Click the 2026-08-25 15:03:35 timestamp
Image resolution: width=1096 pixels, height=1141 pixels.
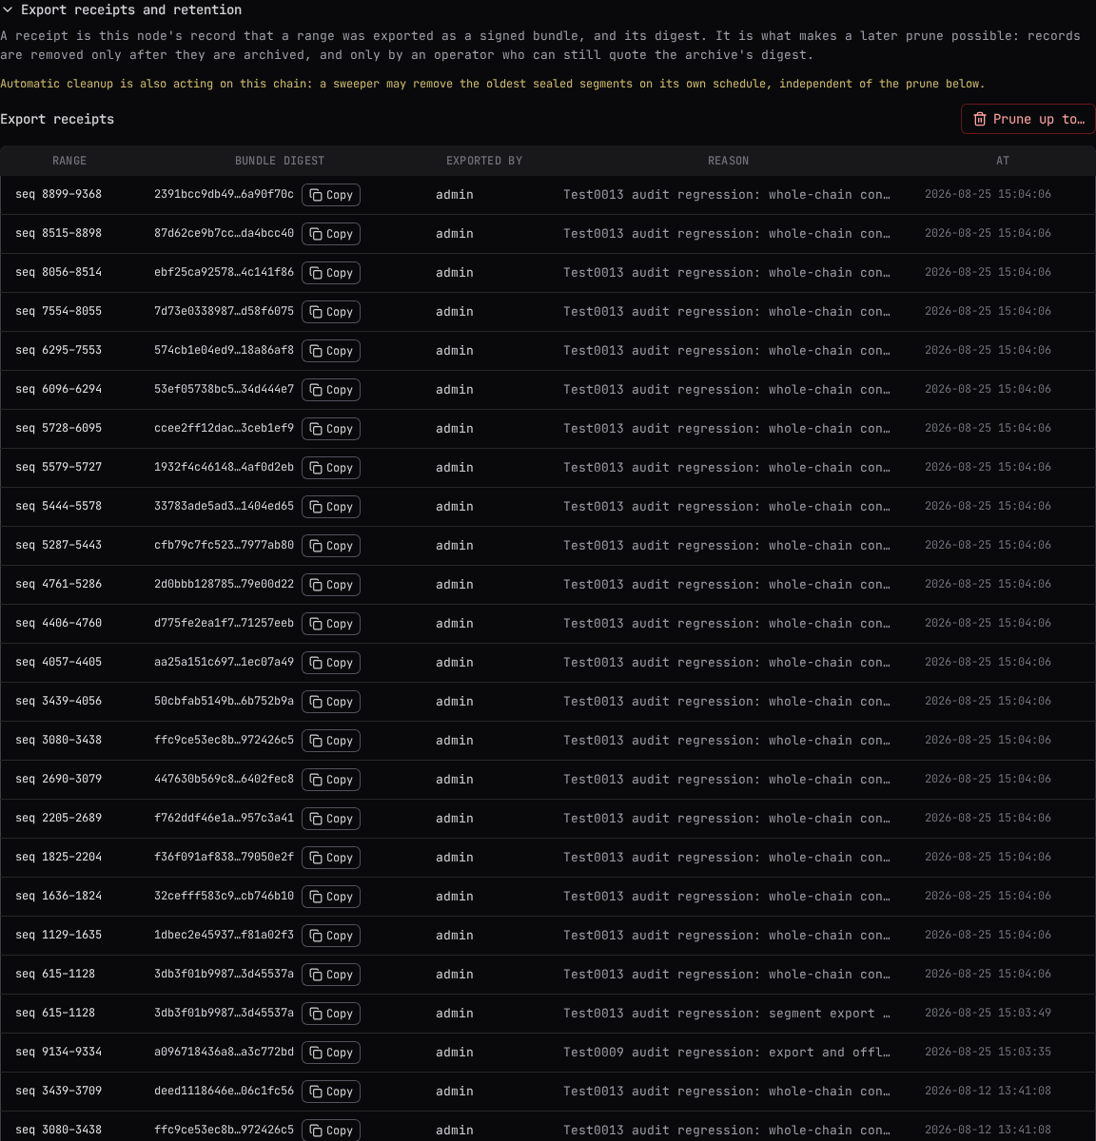[988, 1052]
